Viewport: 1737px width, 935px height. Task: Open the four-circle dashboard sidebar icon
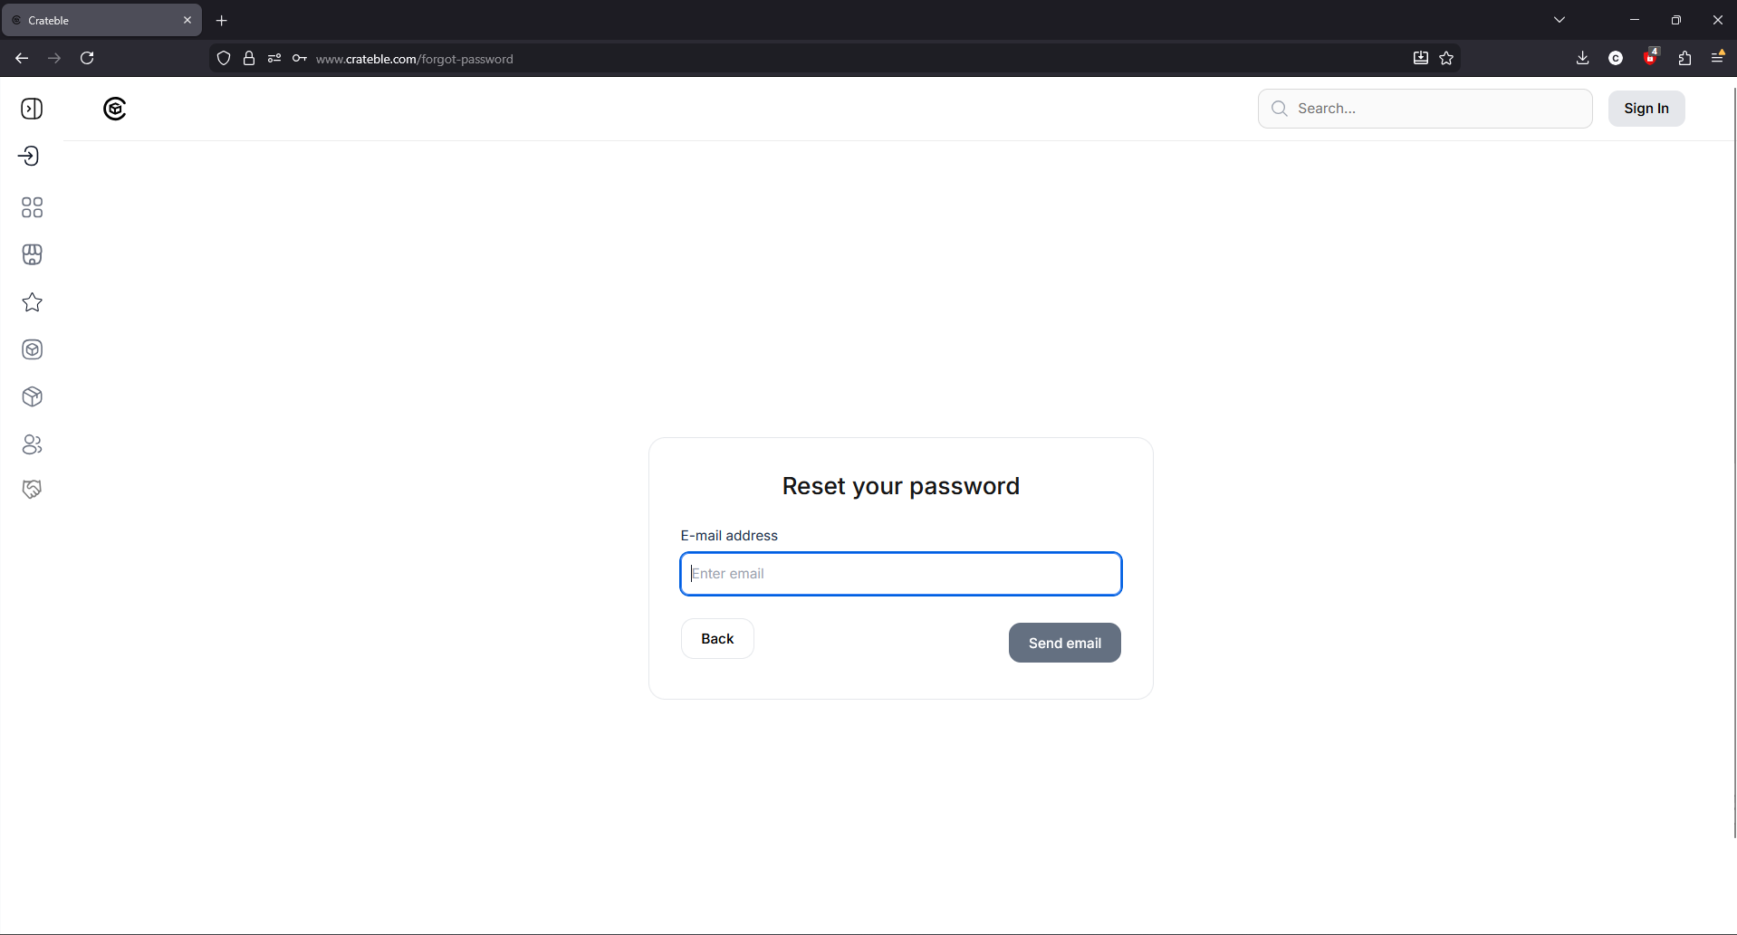(x=32, y=207)
